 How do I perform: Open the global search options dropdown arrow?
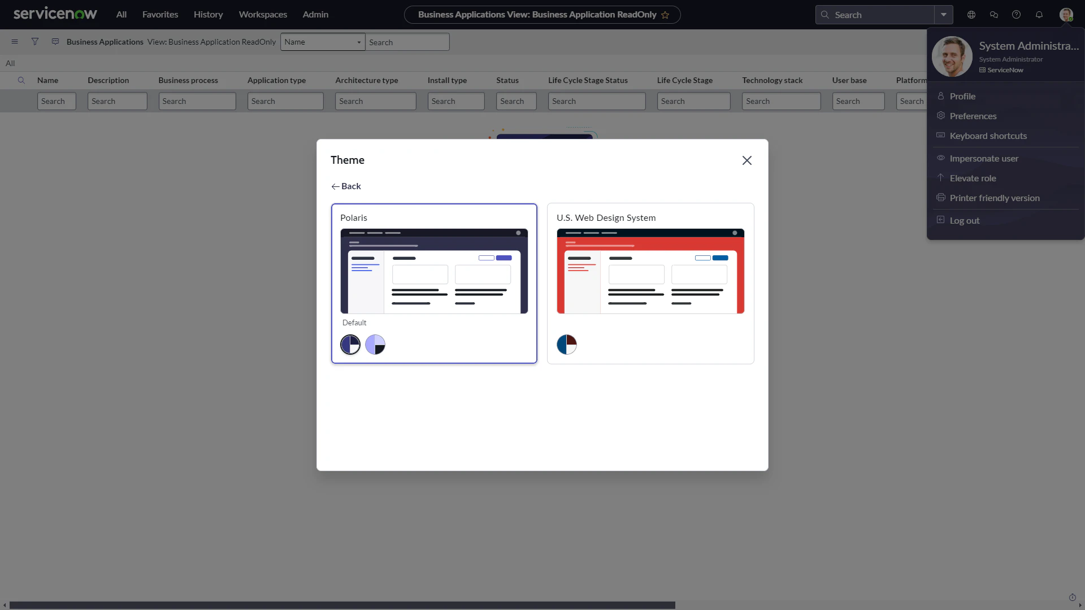pos(944,15)
